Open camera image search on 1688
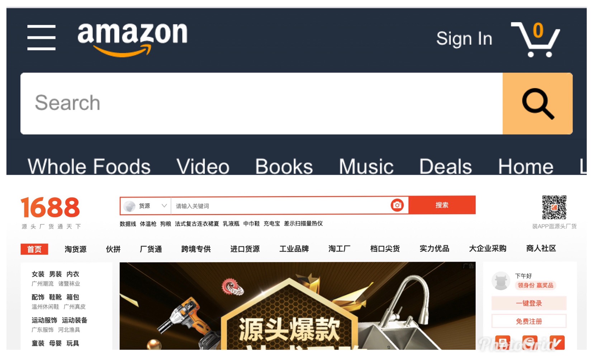The height and width of the screenshot is (356, 593). point(397,205)
